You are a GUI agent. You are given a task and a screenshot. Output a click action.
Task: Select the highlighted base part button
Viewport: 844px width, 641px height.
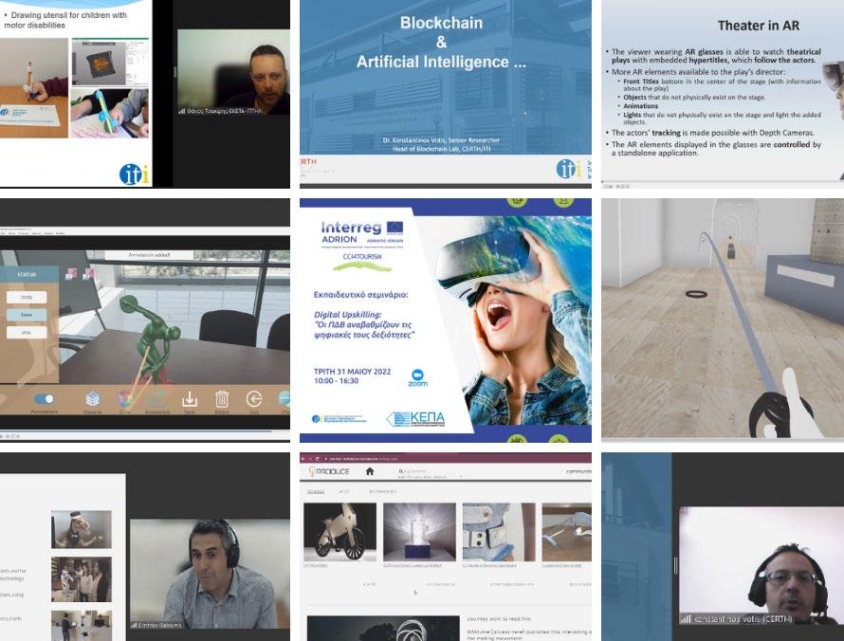coord(27,315)
